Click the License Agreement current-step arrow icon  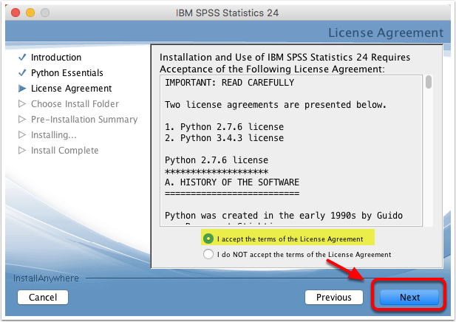22,89
